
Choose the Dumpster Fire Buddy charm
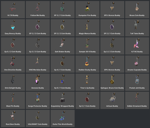[87, 7]
